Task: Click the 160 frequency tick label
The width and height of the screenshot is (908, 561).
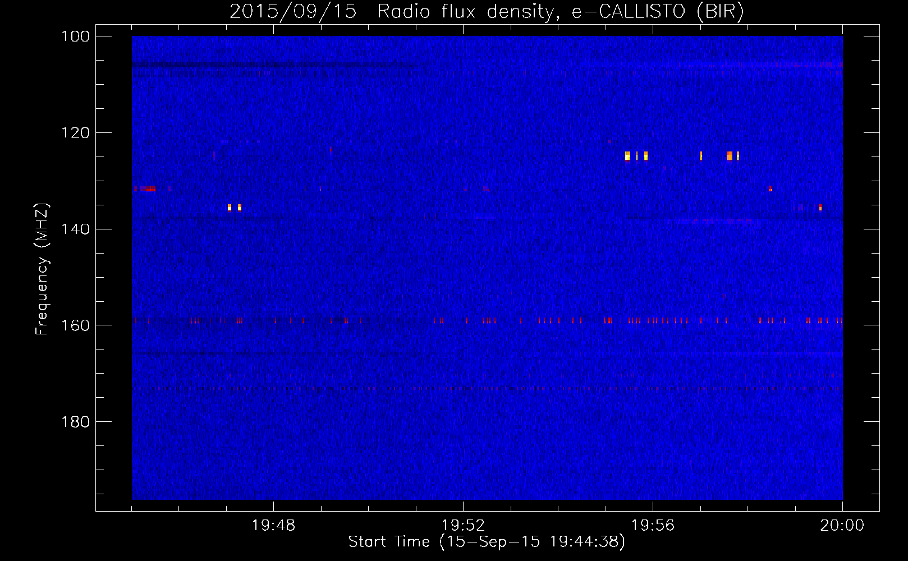Action: (x=75, y=326)
